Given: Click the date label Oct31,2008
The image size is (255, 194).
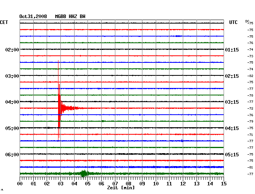Looking at the screenshot, I should 33,16.
